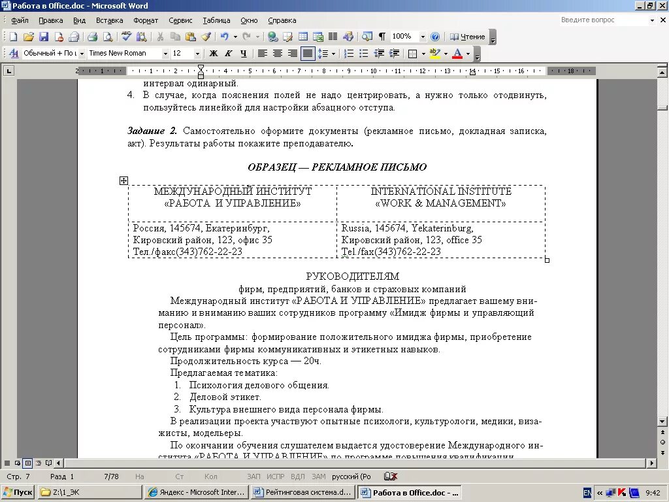Open the font color dropdown arrow
The image size is (669, 502).
click(468, 54)
